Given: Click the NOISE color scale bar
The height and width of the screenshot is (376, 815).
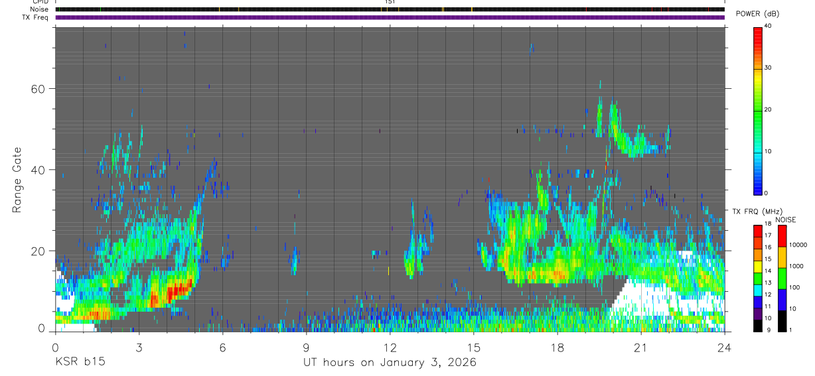Looking at the screenshot, I should (x=782, y=278).
